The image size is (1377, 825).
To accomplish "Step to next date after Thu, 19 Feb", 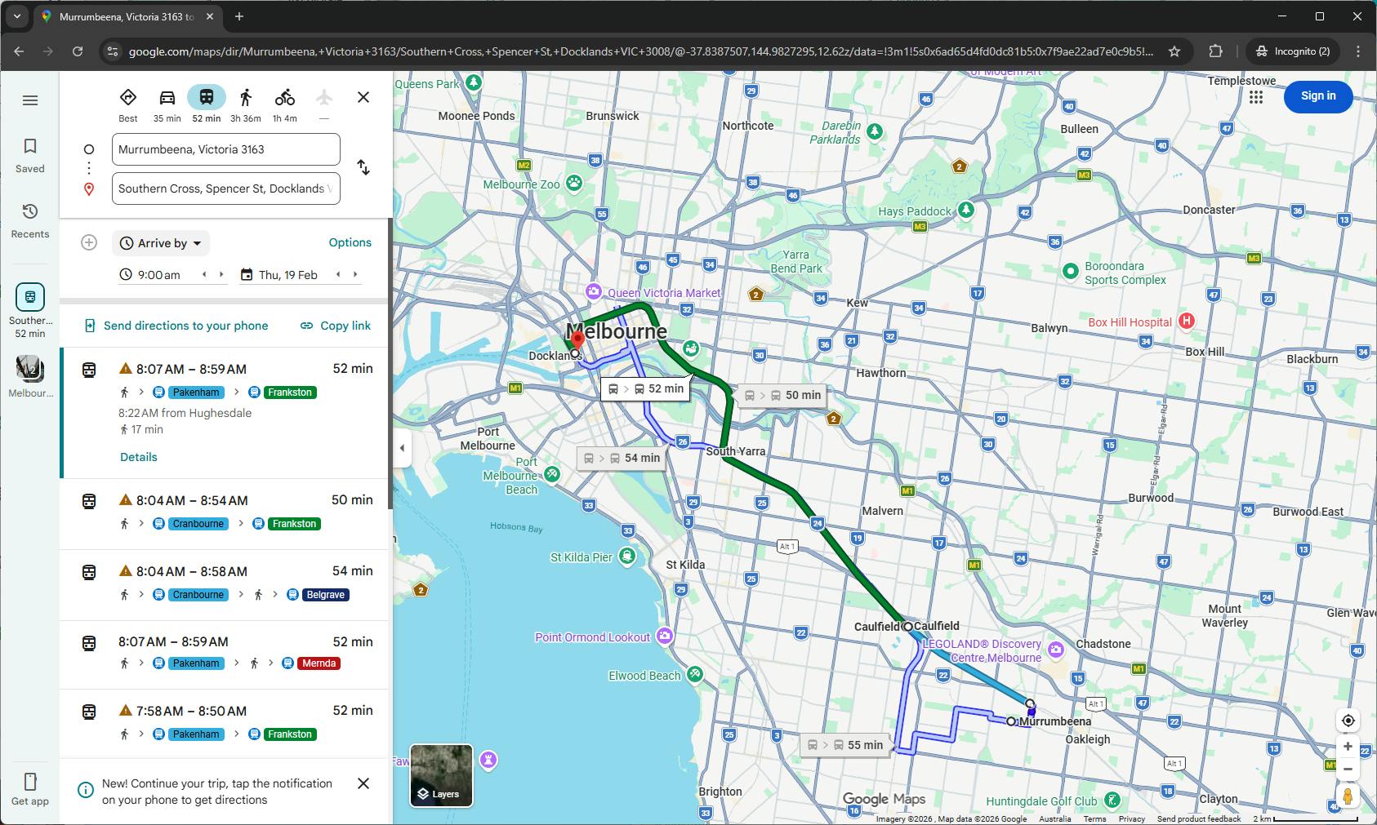I will 355,275.
